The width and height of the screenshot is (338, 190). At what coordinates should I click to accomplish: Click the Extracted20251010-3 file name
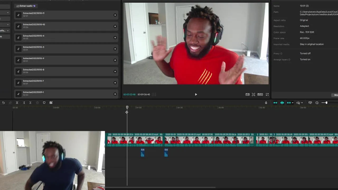pyautogui.click(x=34, y=47)
